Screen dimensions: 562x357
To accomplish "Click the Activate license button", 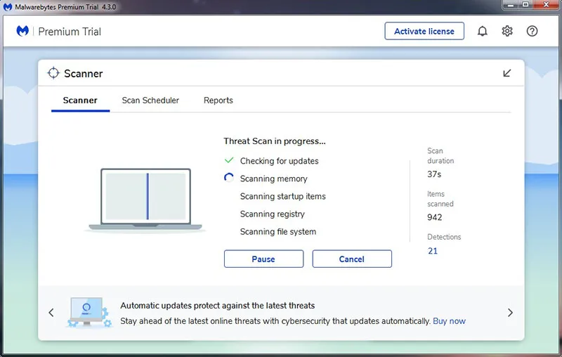I will [x=424, y=31].
